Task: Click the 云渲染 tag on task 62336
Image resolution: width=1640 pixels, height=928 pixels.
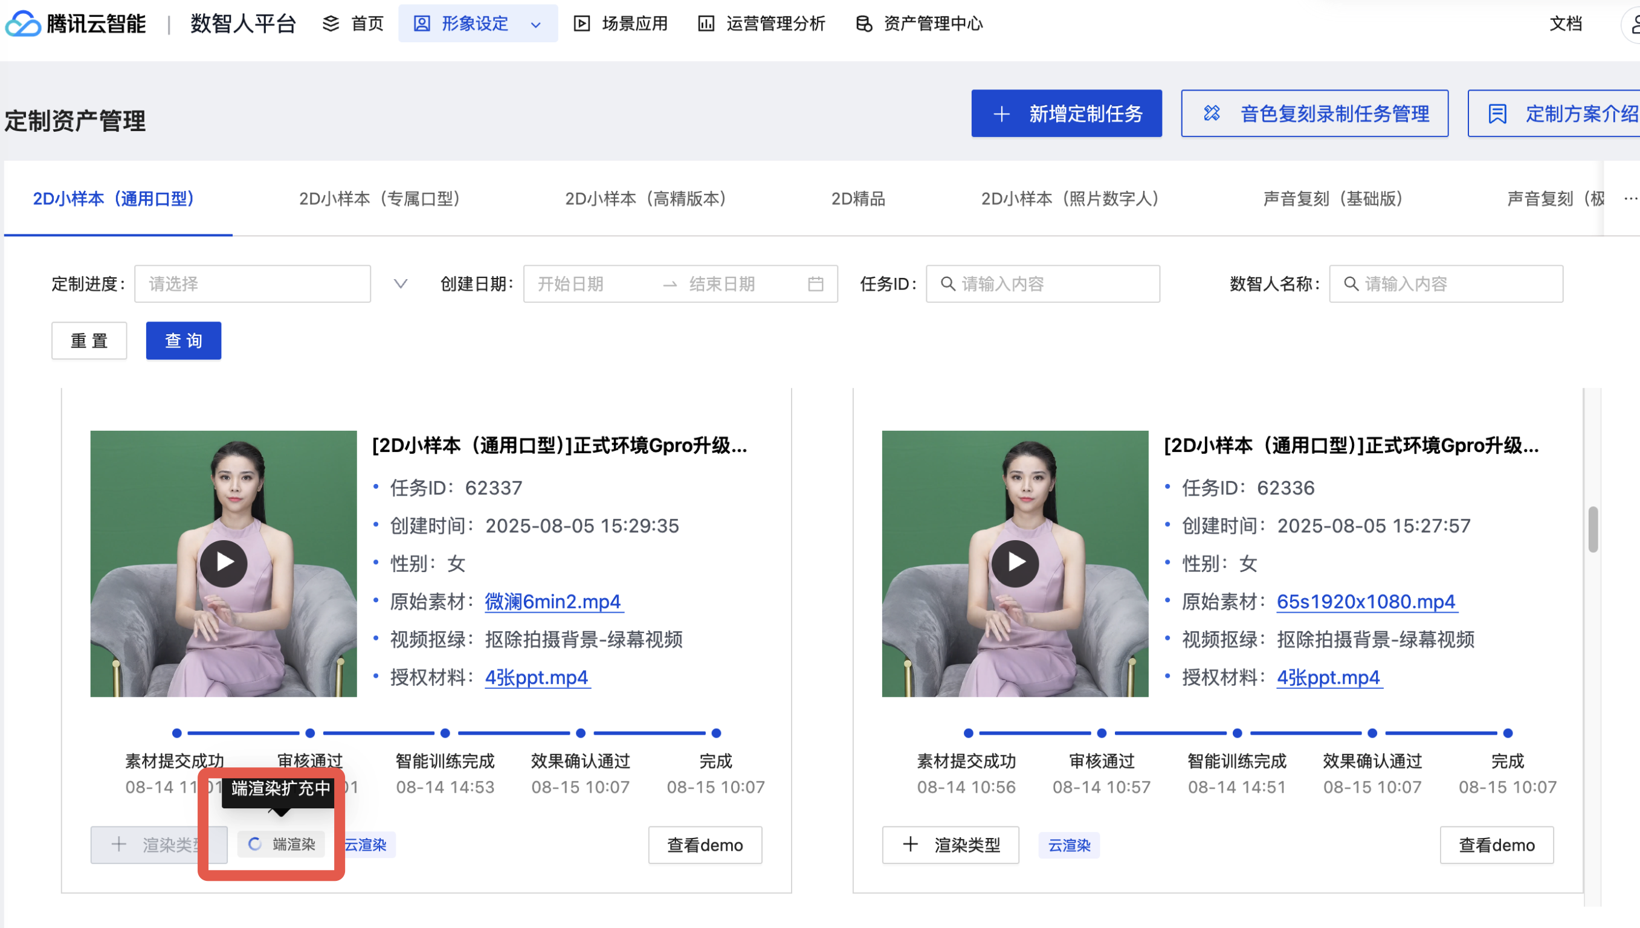Action: tap(1068, 845)
